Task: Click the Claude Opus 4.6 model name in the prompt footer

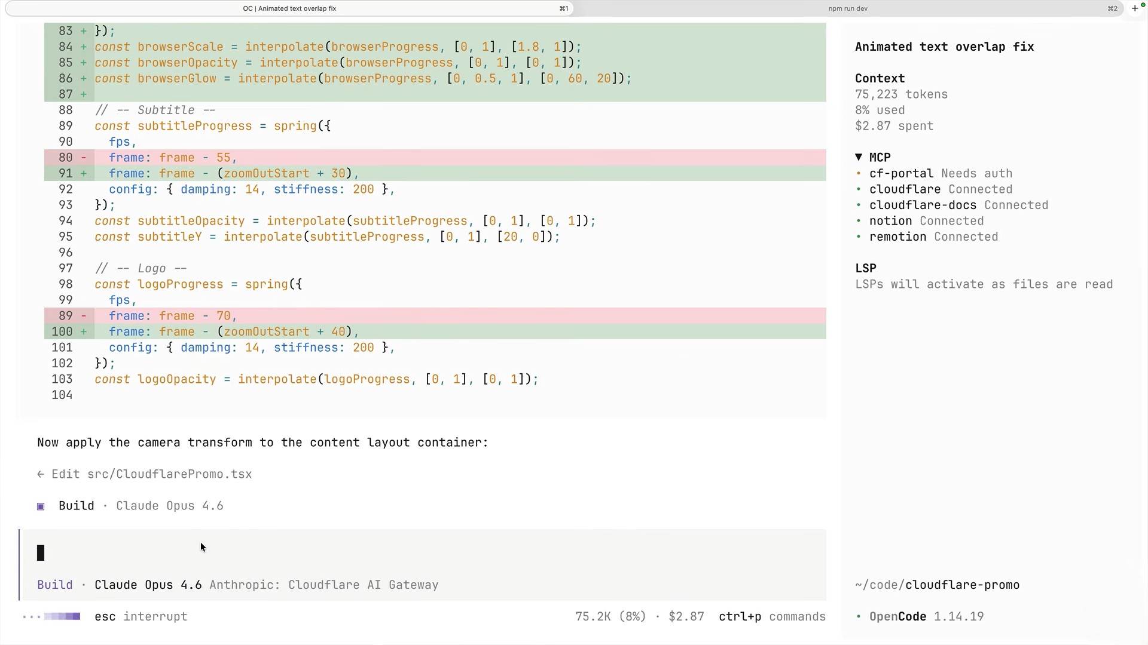Action: click(148, 585)
